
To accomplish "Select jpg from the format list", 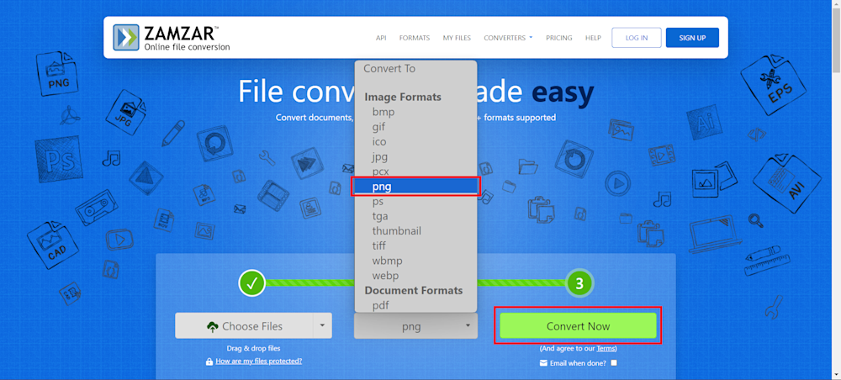I will click(380, 156).
